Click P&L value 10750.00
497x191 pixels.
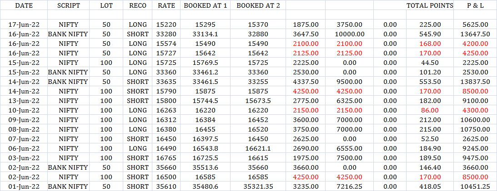pyautogui.click(x=475, y=129)
